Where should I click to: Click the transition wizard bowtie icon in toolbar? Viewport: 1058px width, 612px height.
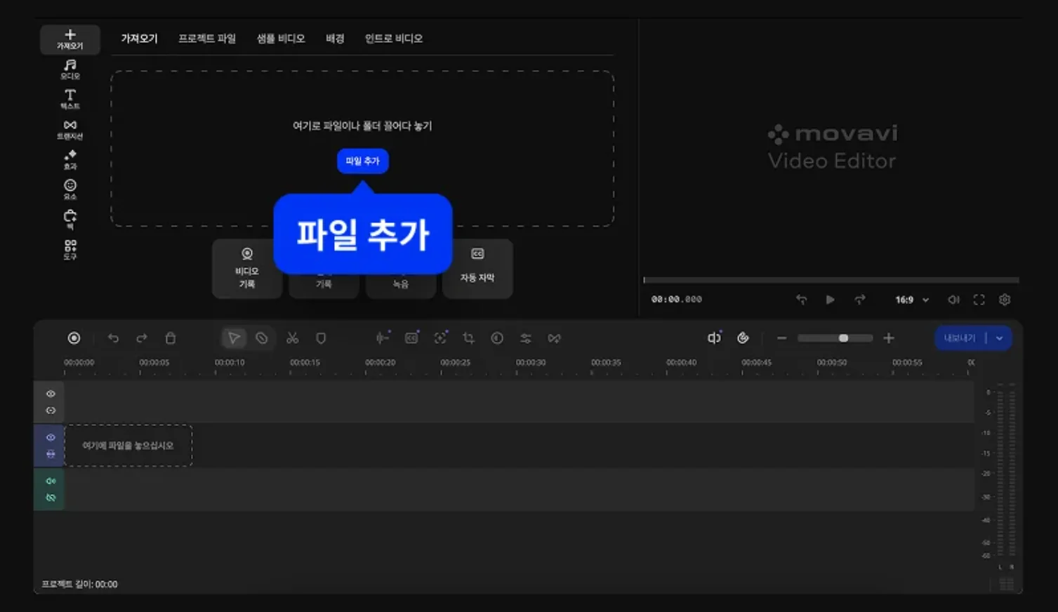(x=555, y=338)
